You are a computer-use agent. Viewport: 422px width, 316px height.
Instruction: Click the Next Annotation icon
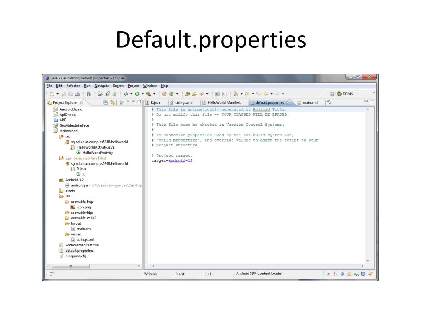point(236,94)
